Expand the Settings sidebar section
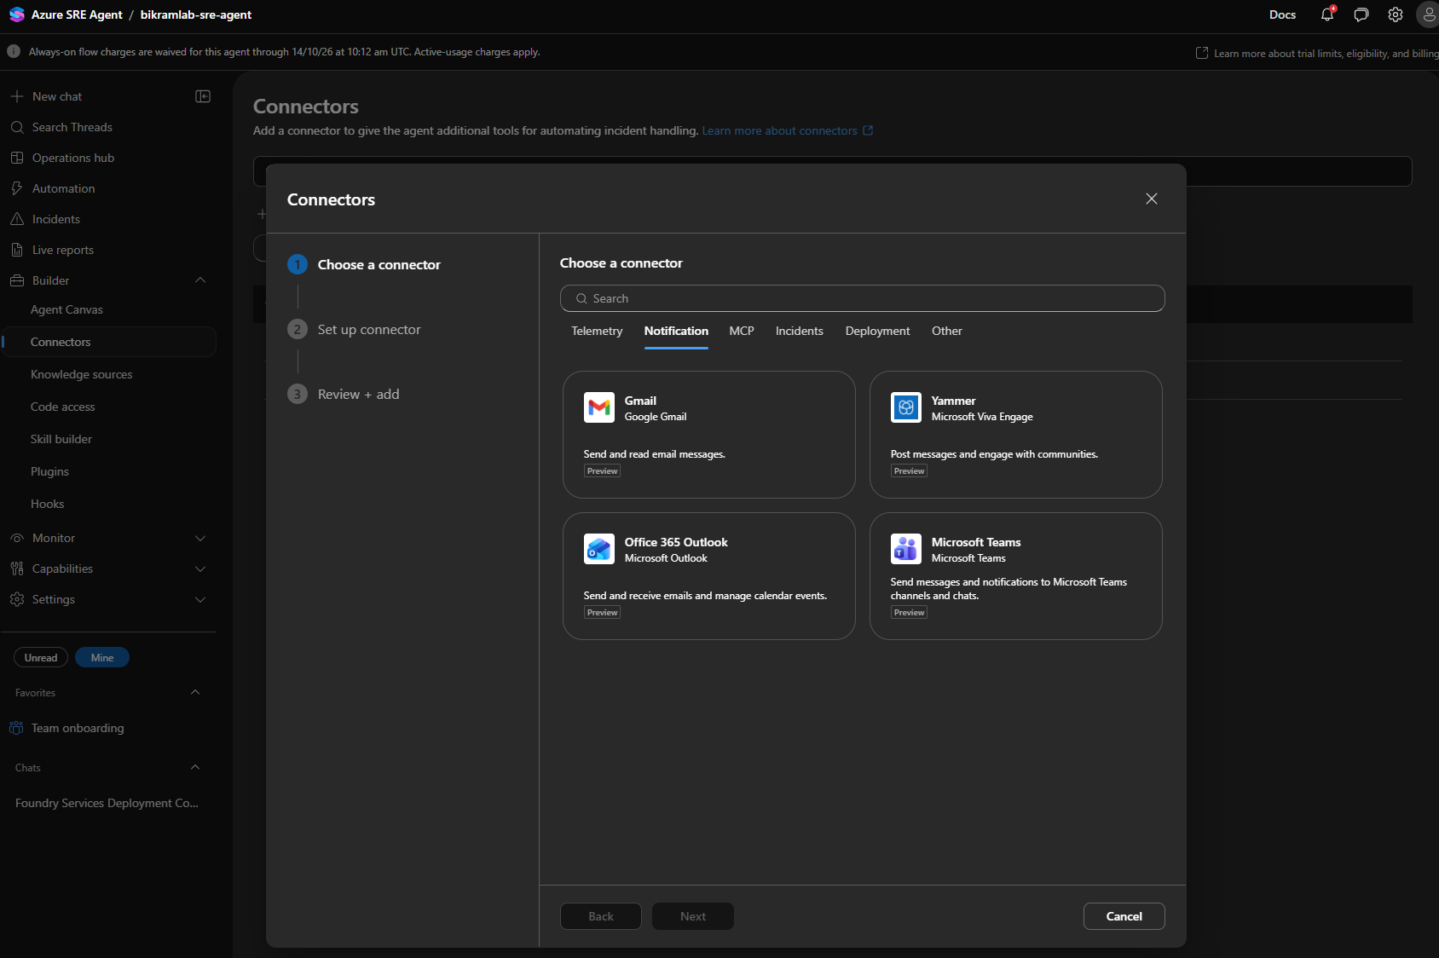The width and height of the screenshot is (1439, 958). pos(200,599)
